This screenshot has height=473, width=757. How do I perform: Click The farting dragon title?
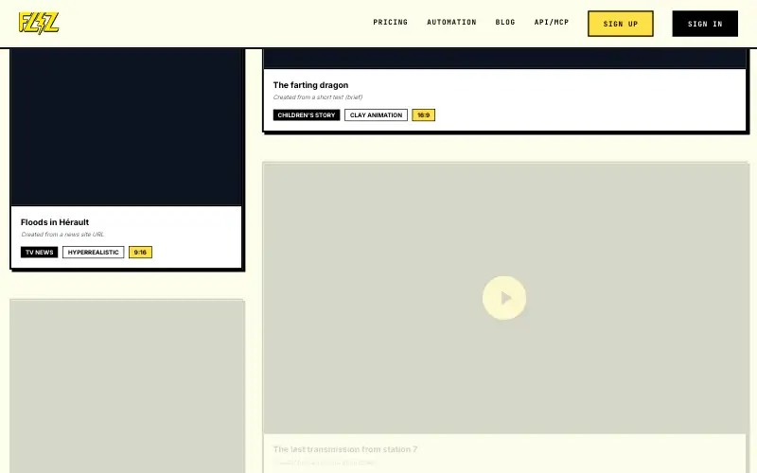(x=310, y=85)
